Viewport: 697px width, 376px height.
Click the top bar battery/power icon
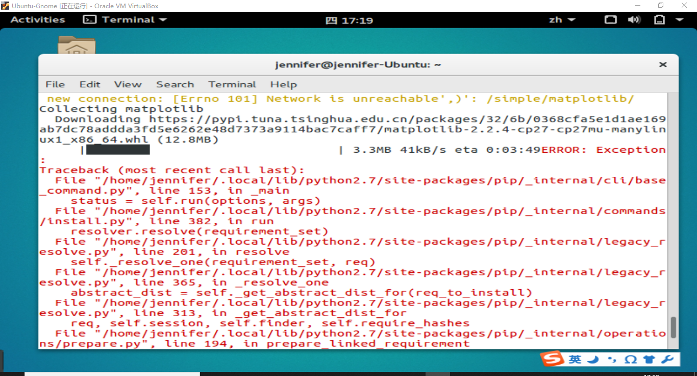coord(660,19)
